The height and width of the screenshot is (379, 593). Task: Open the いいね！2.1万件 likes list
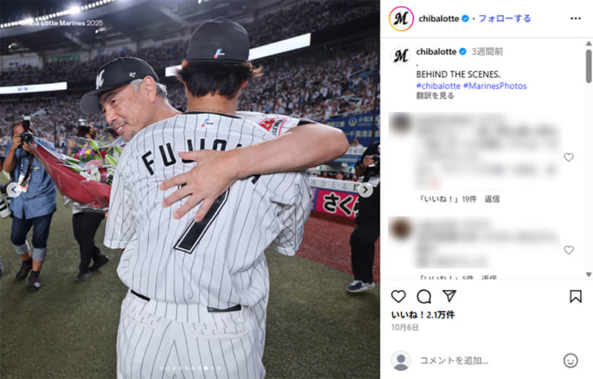(x=423, y=315)
